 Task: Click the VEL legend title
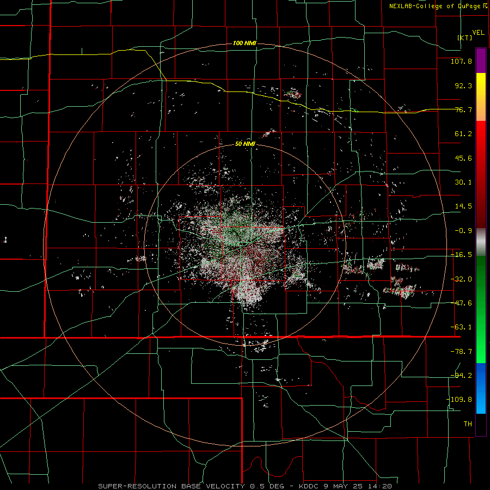[479, 32]
